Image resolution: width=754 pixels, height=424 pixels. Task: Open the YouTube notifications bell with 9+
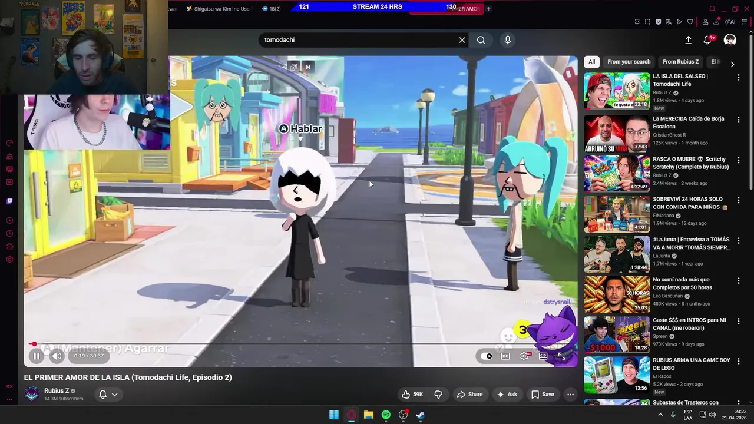pos(708,40)
